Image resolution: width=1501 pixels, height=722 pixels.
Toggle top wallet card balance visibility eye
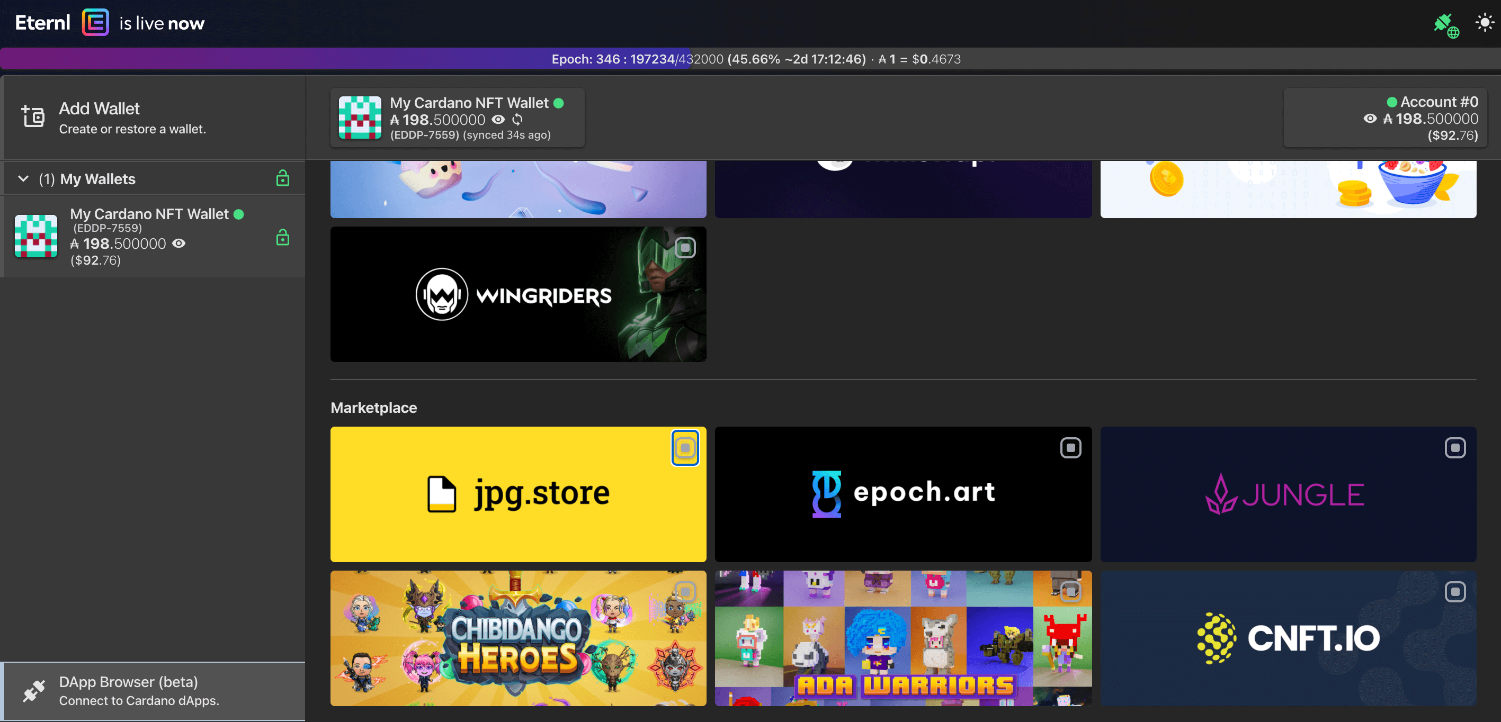click(x=498, y=120)
